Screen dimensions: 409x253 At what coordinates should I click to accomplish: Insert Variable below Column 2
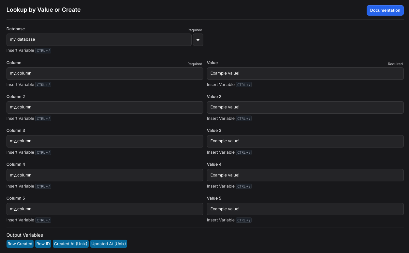pos(20,119)
